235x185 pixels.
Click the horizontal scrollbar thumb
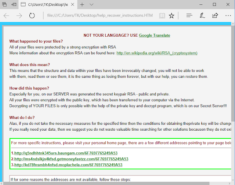[x=106, y=184]
